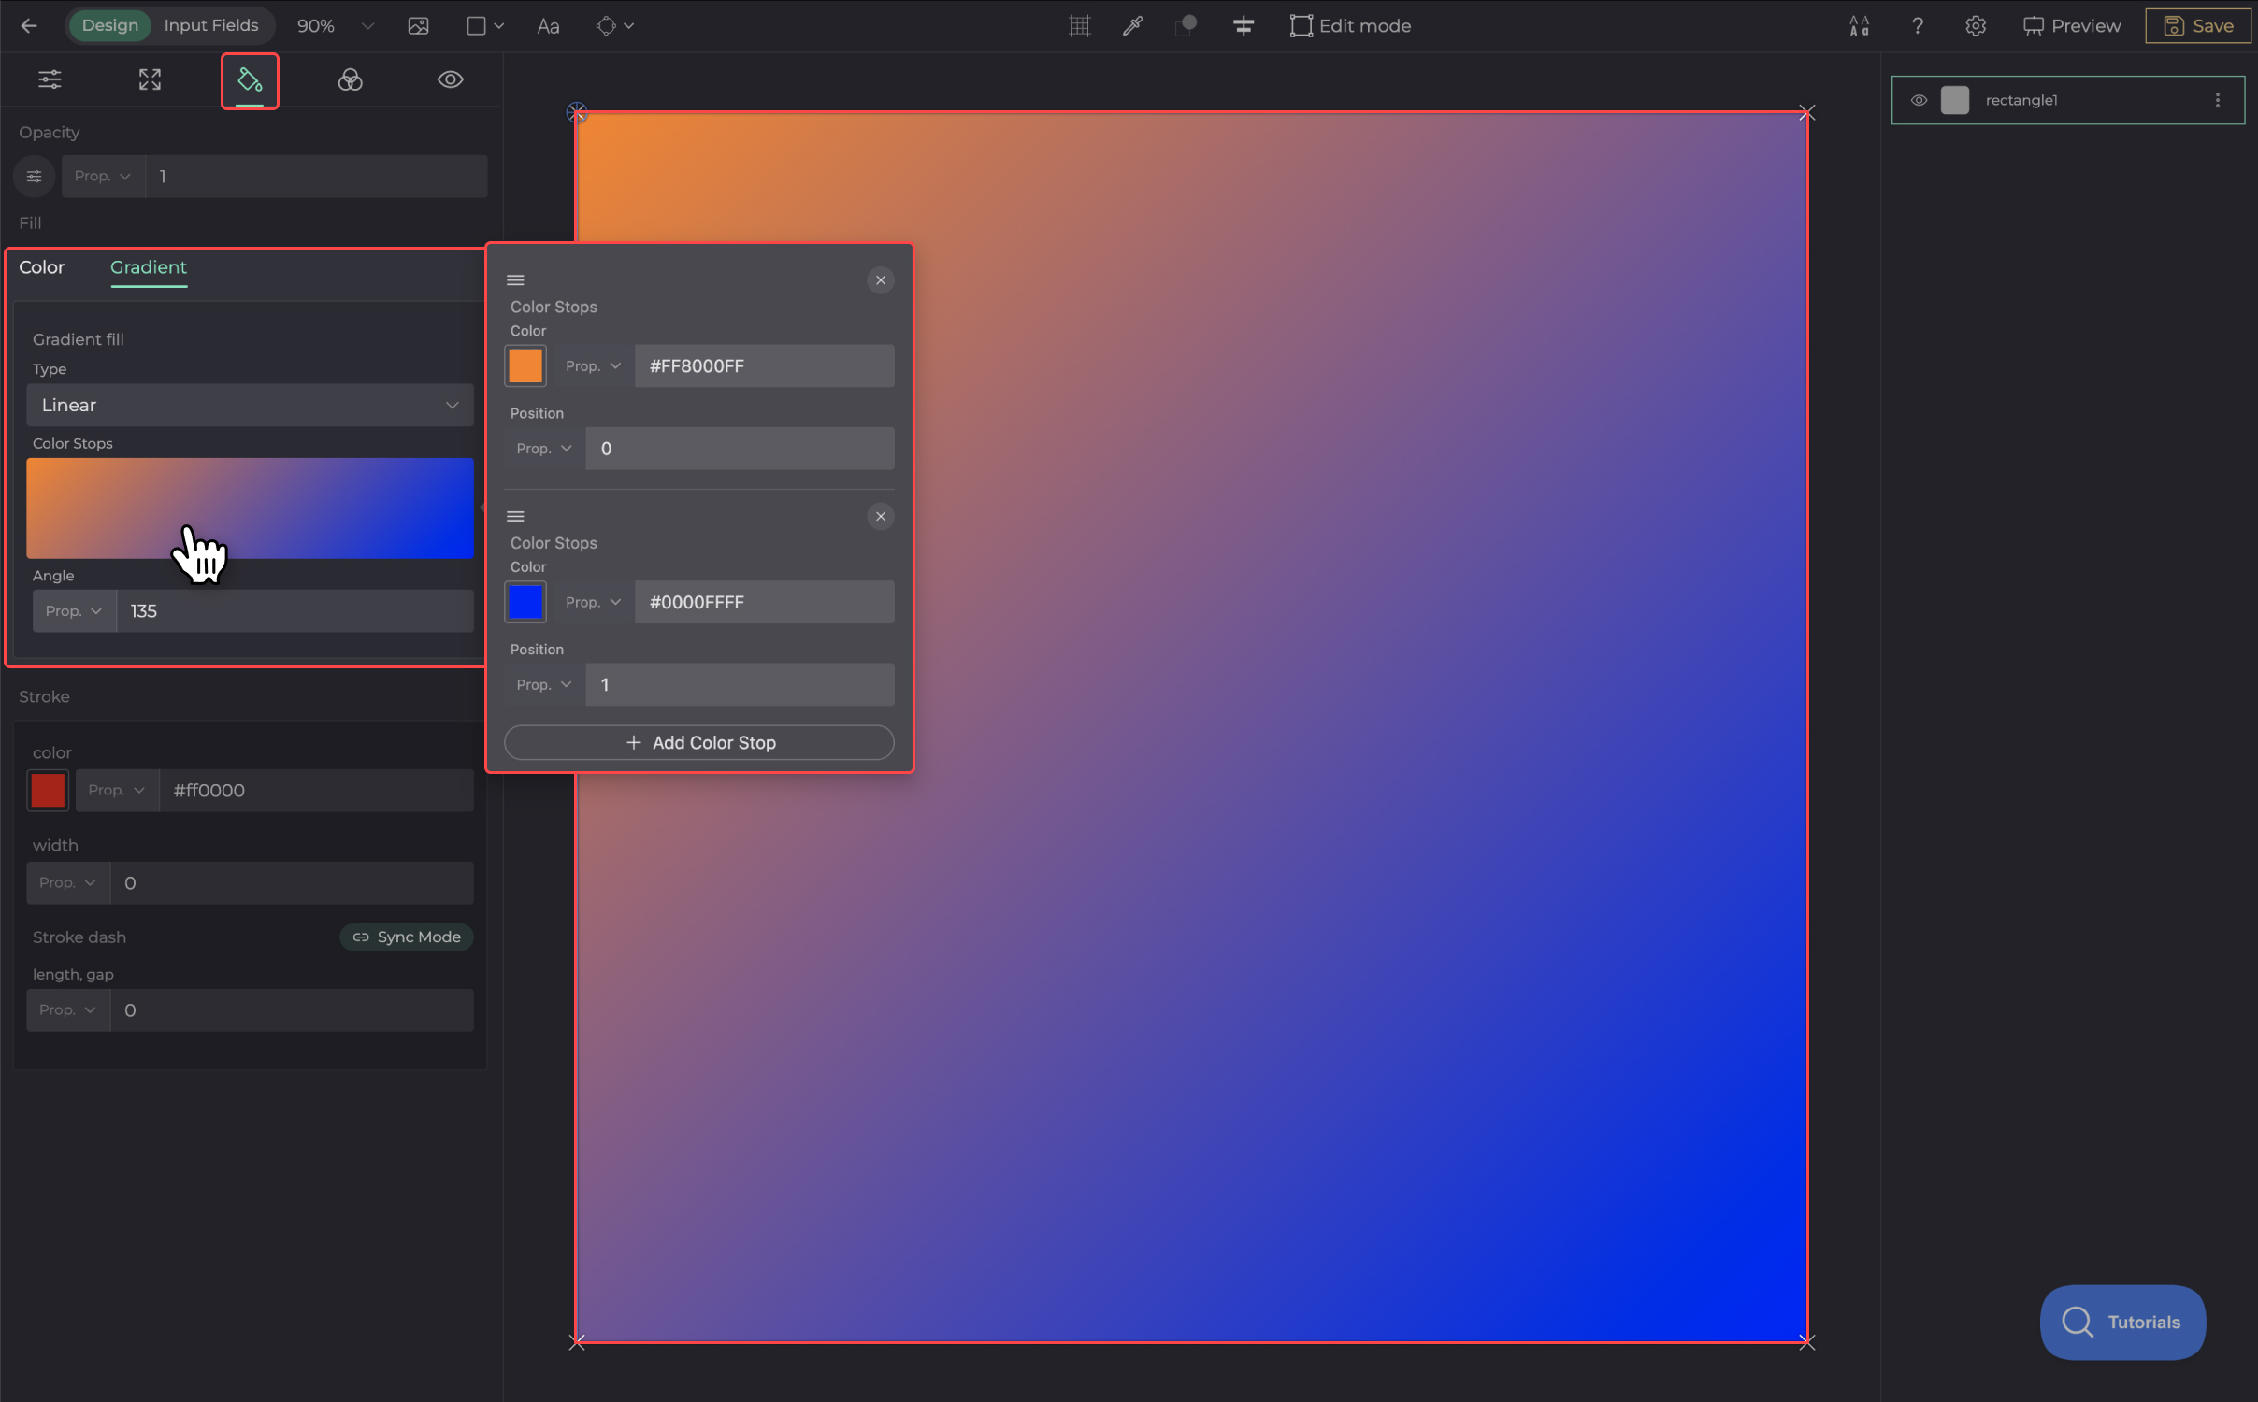This screenshot has height=1402, width=2258.
Task: Click the image insert icon
Action: [x=418, y=25]
